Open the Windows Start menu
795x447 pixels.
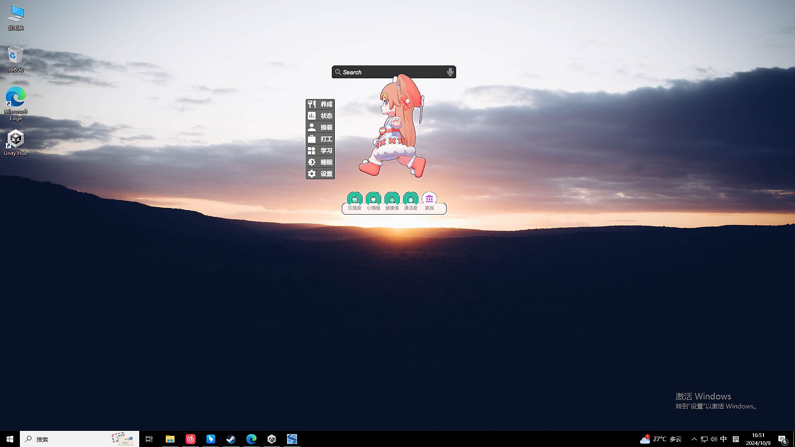tap(10, 439)
